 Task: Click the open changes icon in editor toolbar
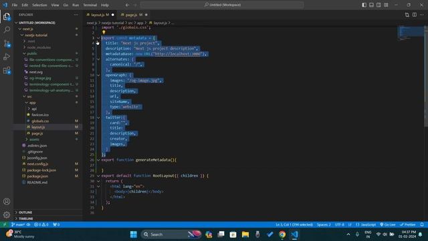tap(407, 15)
